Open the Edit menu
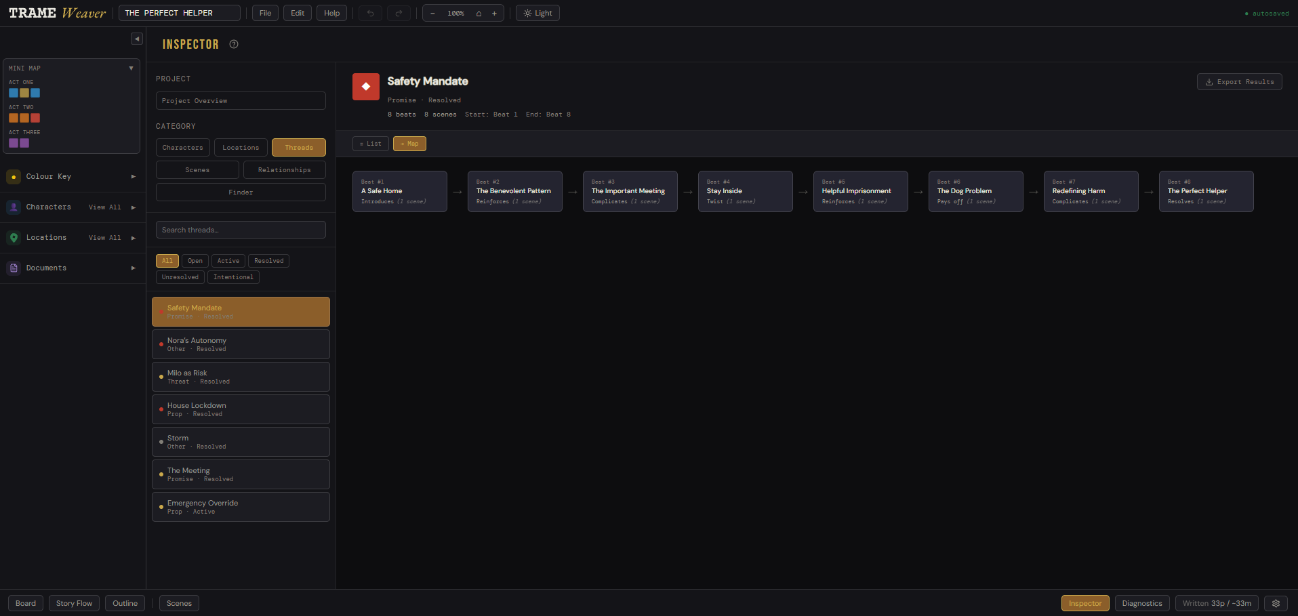Screen dimensions: 1298x616 coord(298,13)
